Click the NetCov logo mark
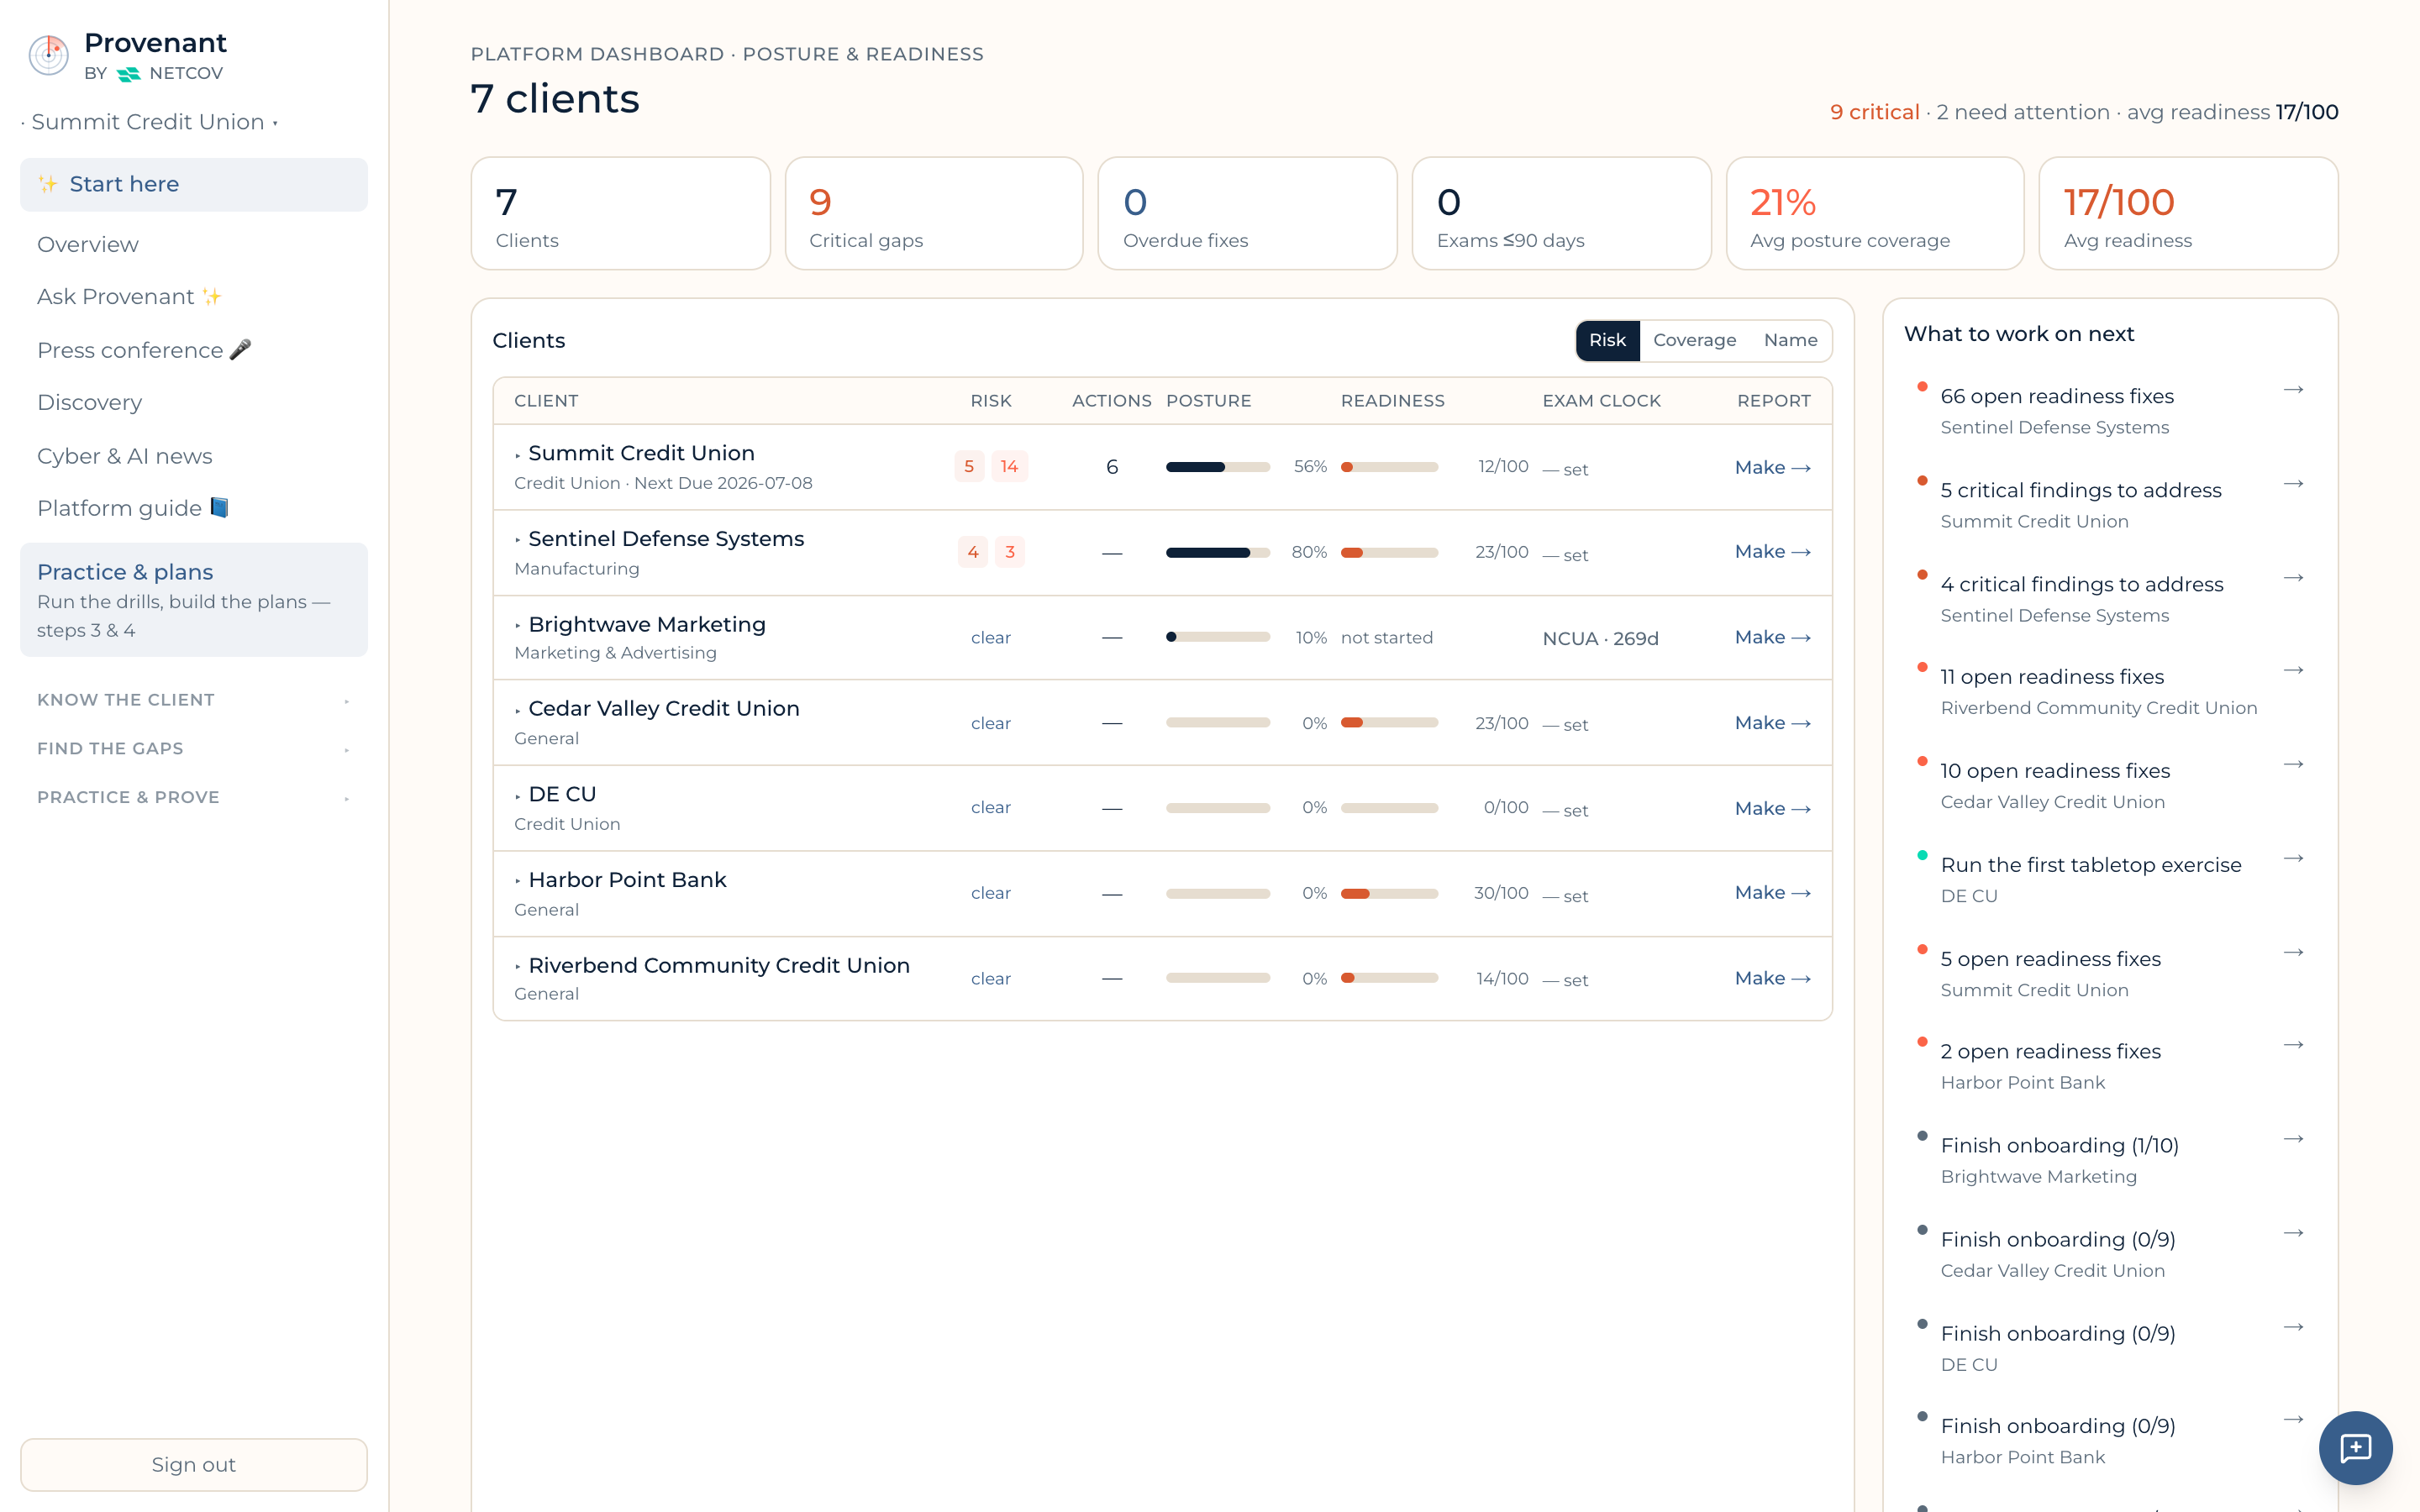 [128, 74]
